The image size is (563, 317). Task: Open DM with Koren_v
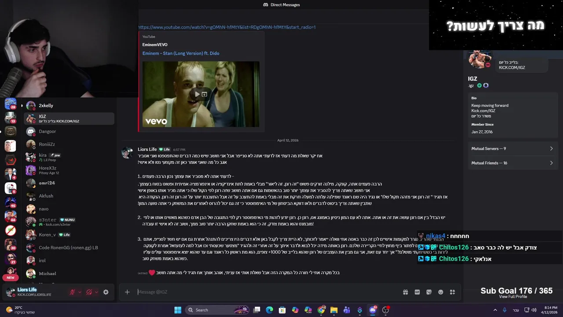(69, 235)
